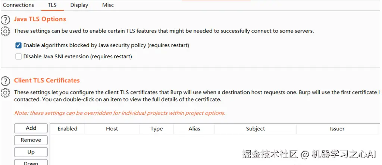Image resolution: width=382 pixels, height=165 pixels.
Task: Click the help icon beside Java TLS Options
Action: click(x=5, y=20)
